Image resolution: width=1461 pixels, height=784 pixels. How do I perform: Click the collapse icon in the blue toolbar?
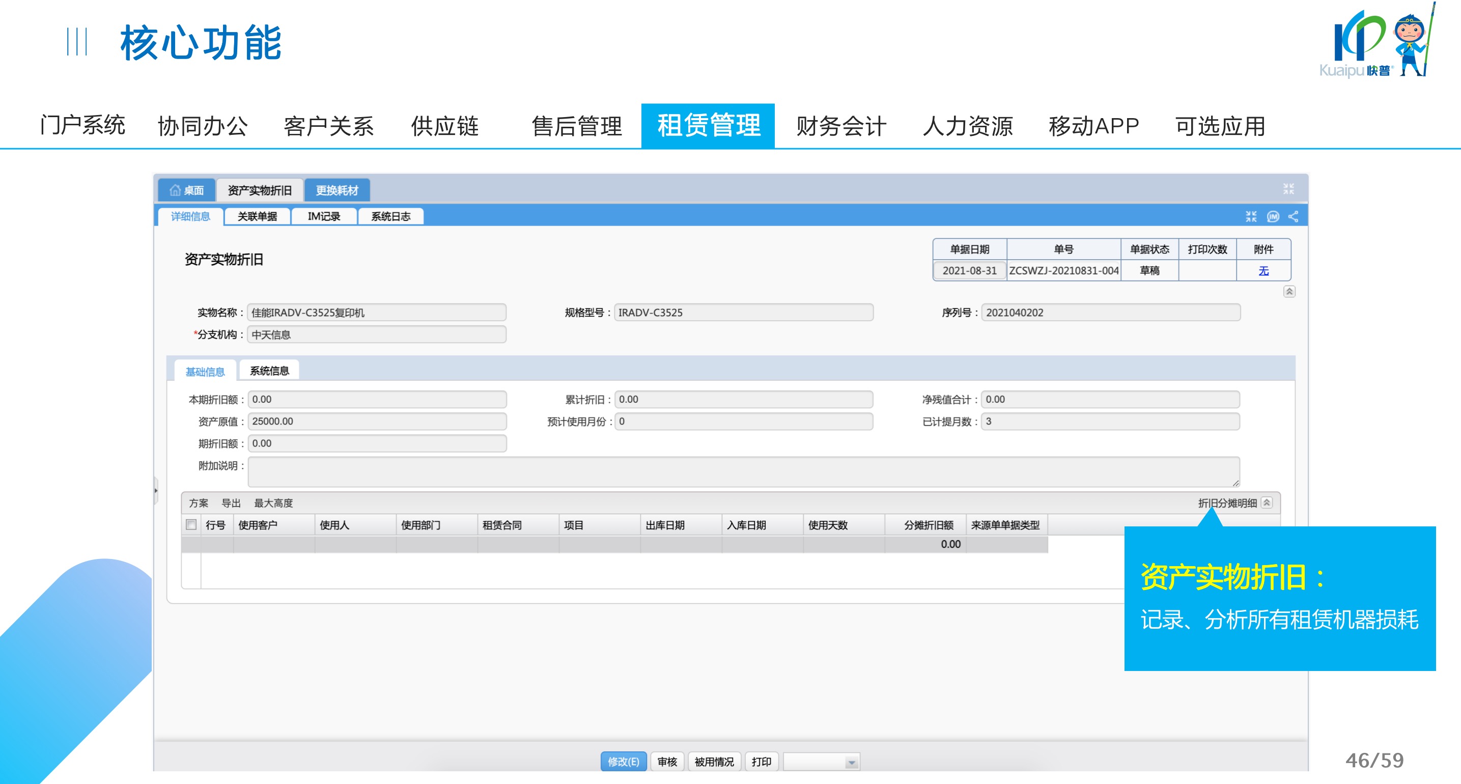point(1251,216)
